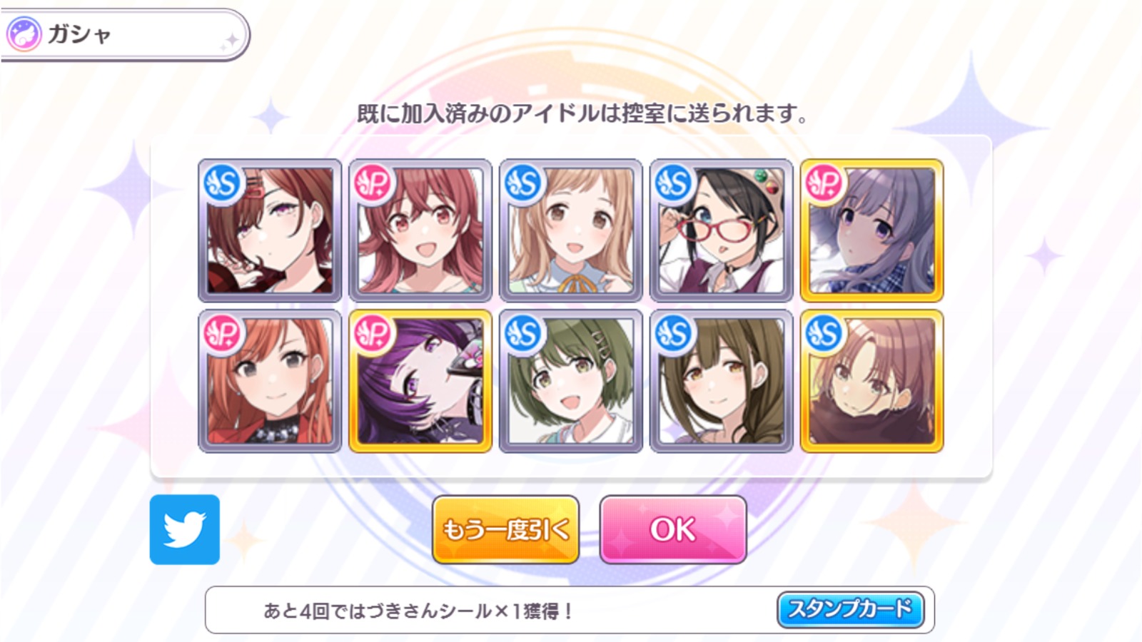Select the gold-framed idol wearing a scarf
This screenshot has height=642, width=1142.
pos(872,381)
